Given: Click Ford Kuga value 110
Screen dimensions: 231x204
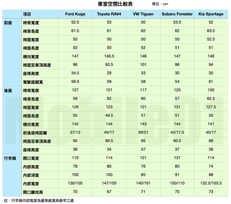Looking at the screenshot, I should click(75, 158).
